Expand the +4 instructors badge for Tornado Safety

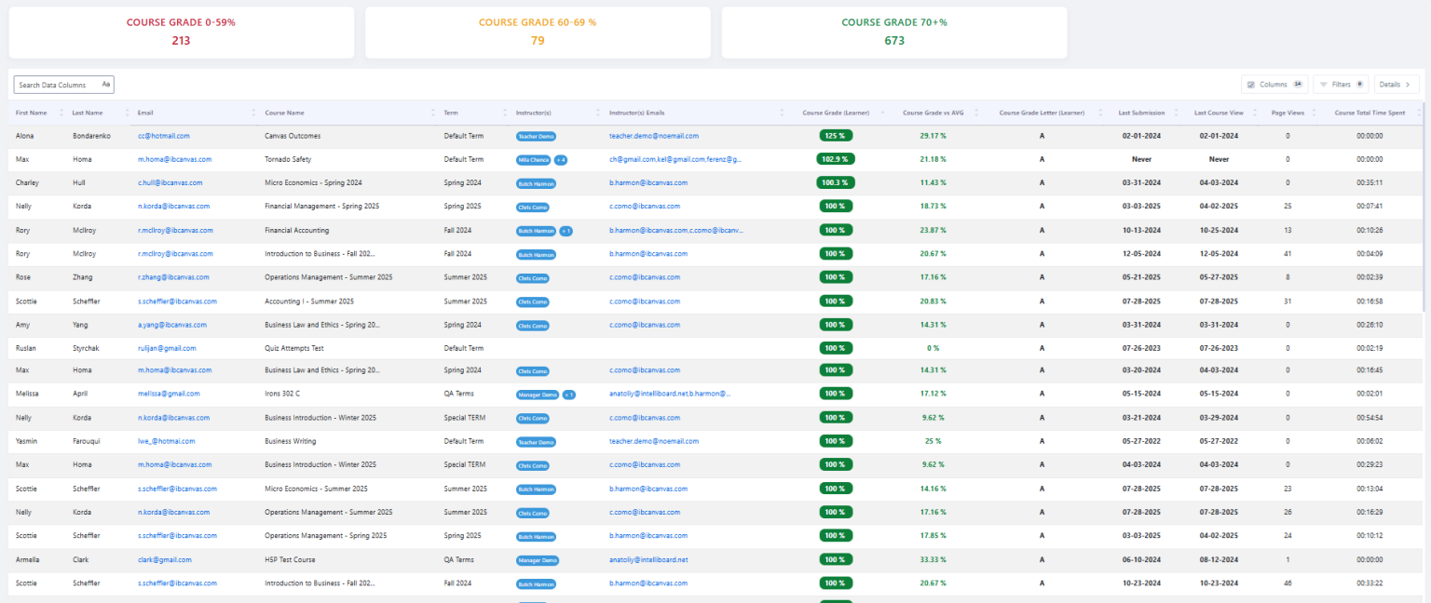pyautogui.click(x=561, y=160)
